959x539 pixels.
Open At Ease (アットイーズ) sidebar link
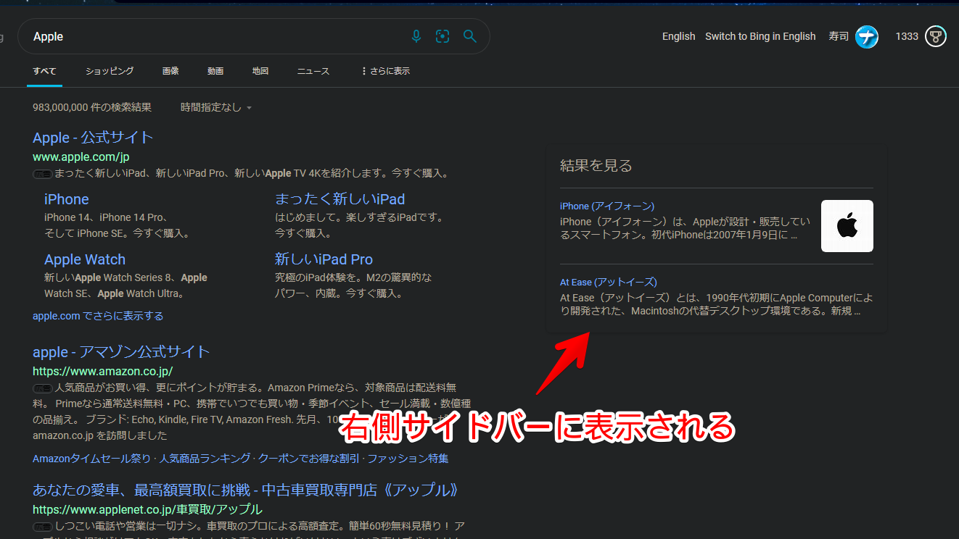[x=609, y=282]
